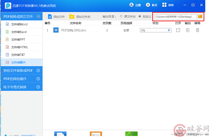Click the 文件名称 column header
The height and width of the screenshot is (139, 212).
click(x=76, y=23)
